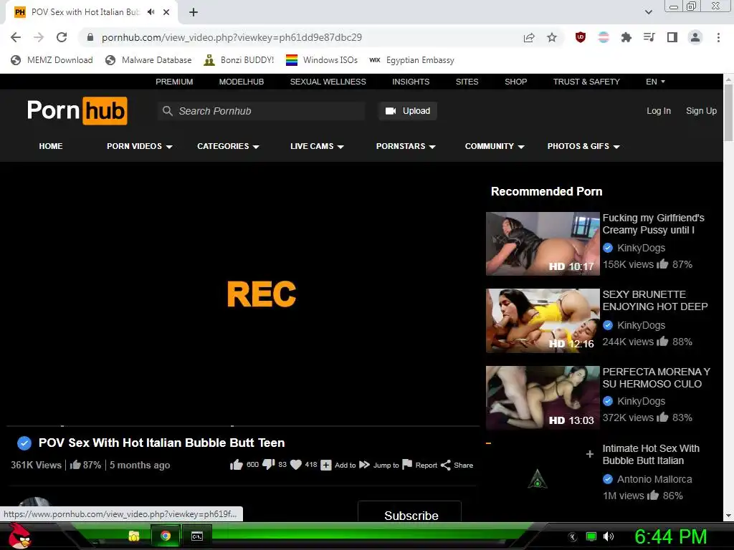Click the red bird start button on taskbar
The image size is (734, 550).
click(19, 536)
